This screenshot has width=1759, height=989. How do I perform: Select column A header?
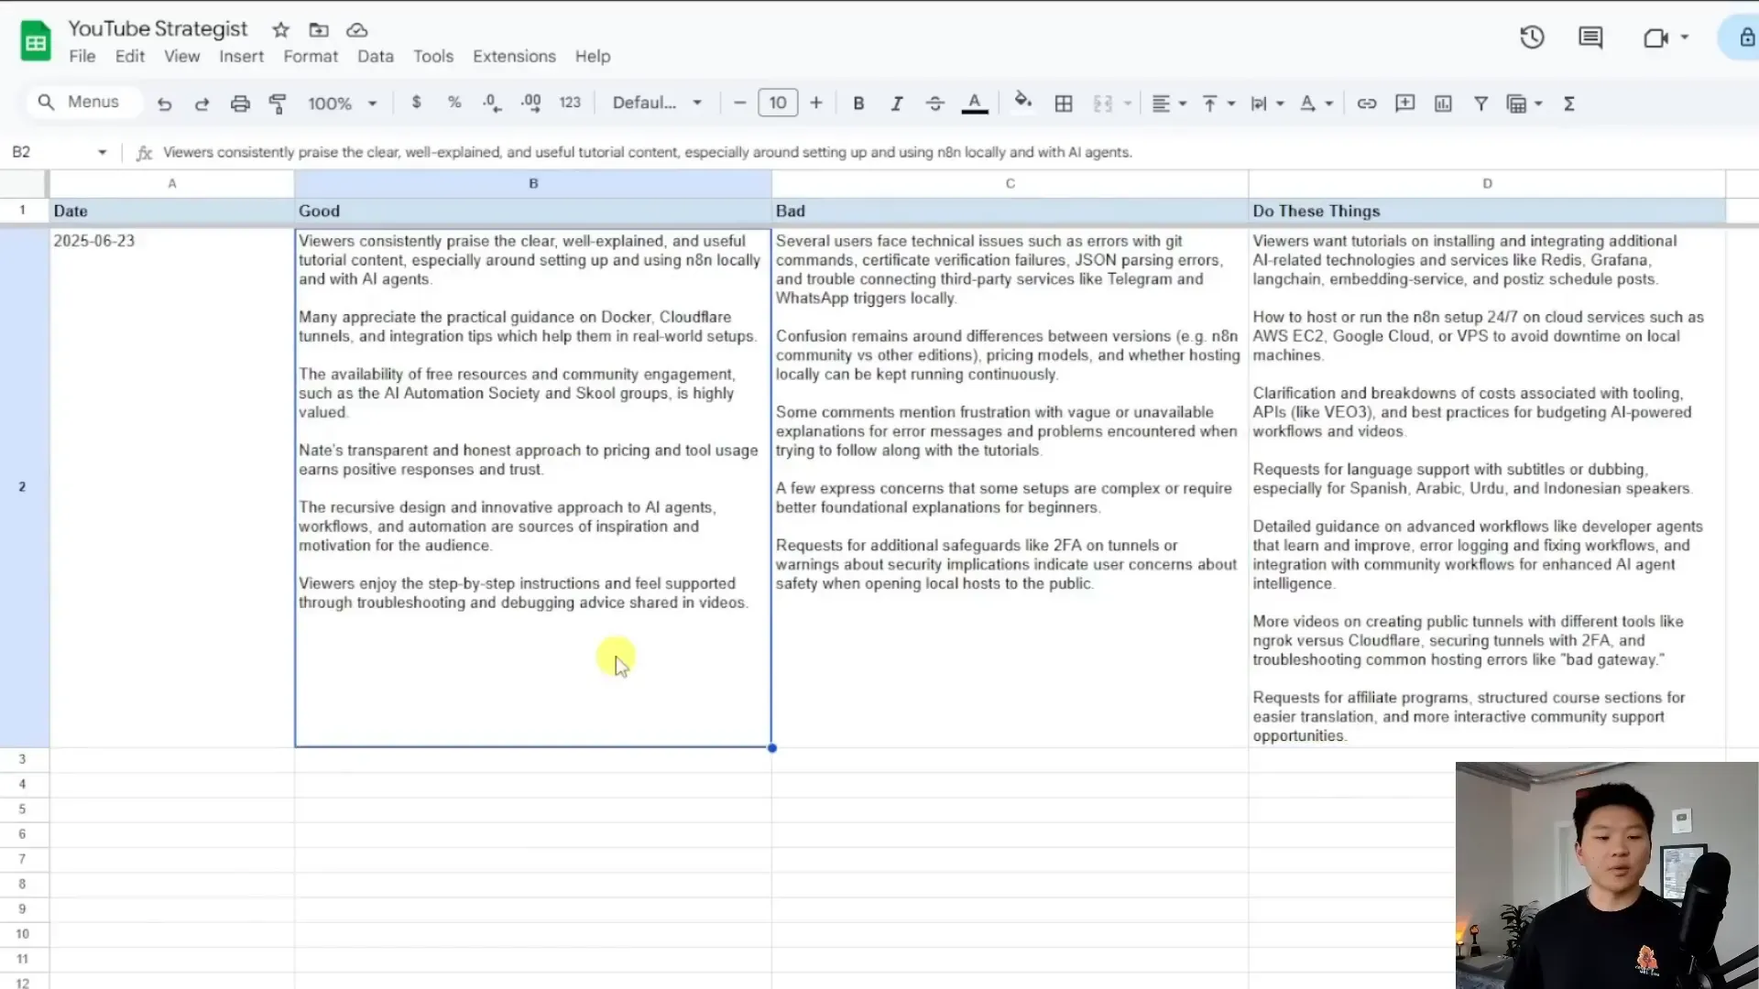171,183
